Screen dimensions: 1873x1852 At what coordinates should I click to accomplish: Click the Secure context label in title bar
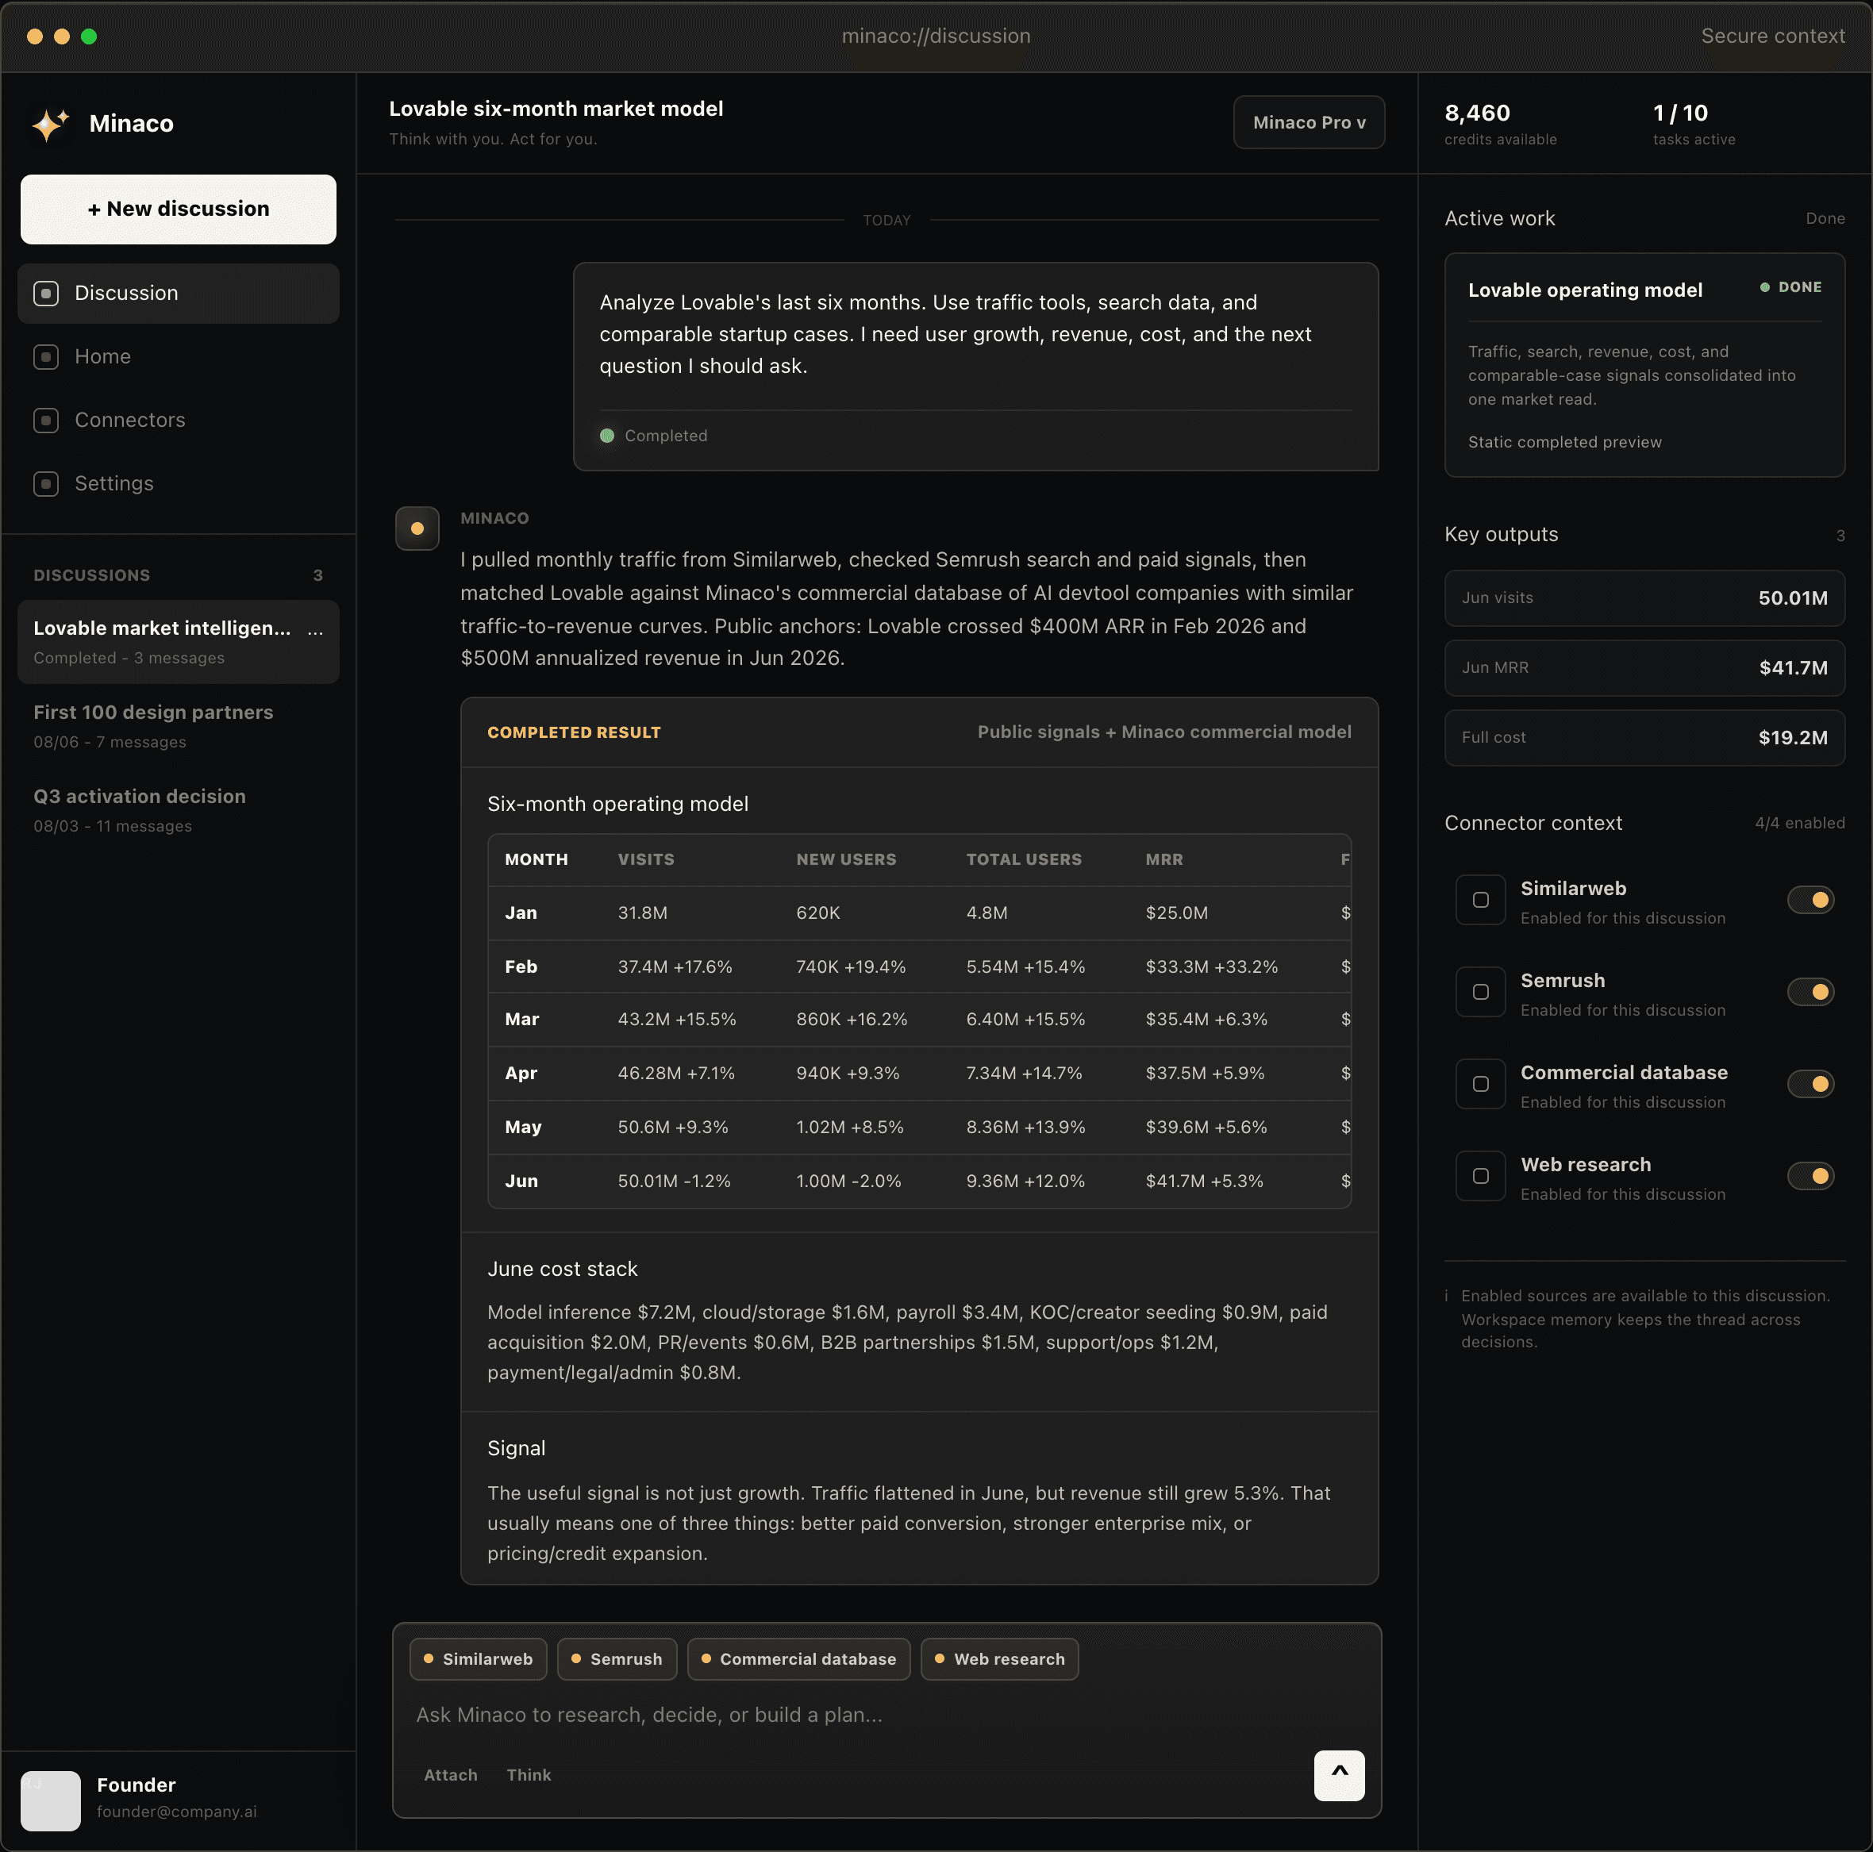1772,36
